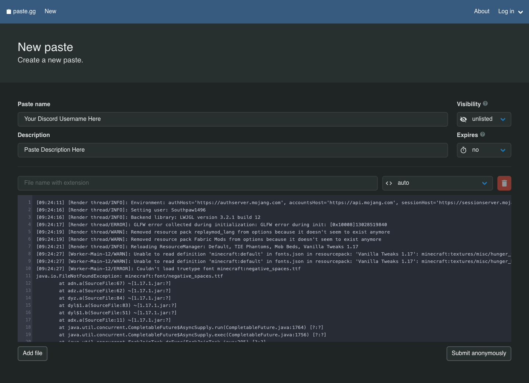
Task: Open the auto syntax language dropdown
Action: pyautogui.click(x=437, y=183)
